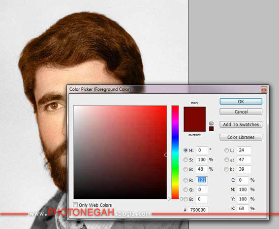Select the Lab a channel radio button
Viewport: 279px width, 229px height.
(226, 160)
